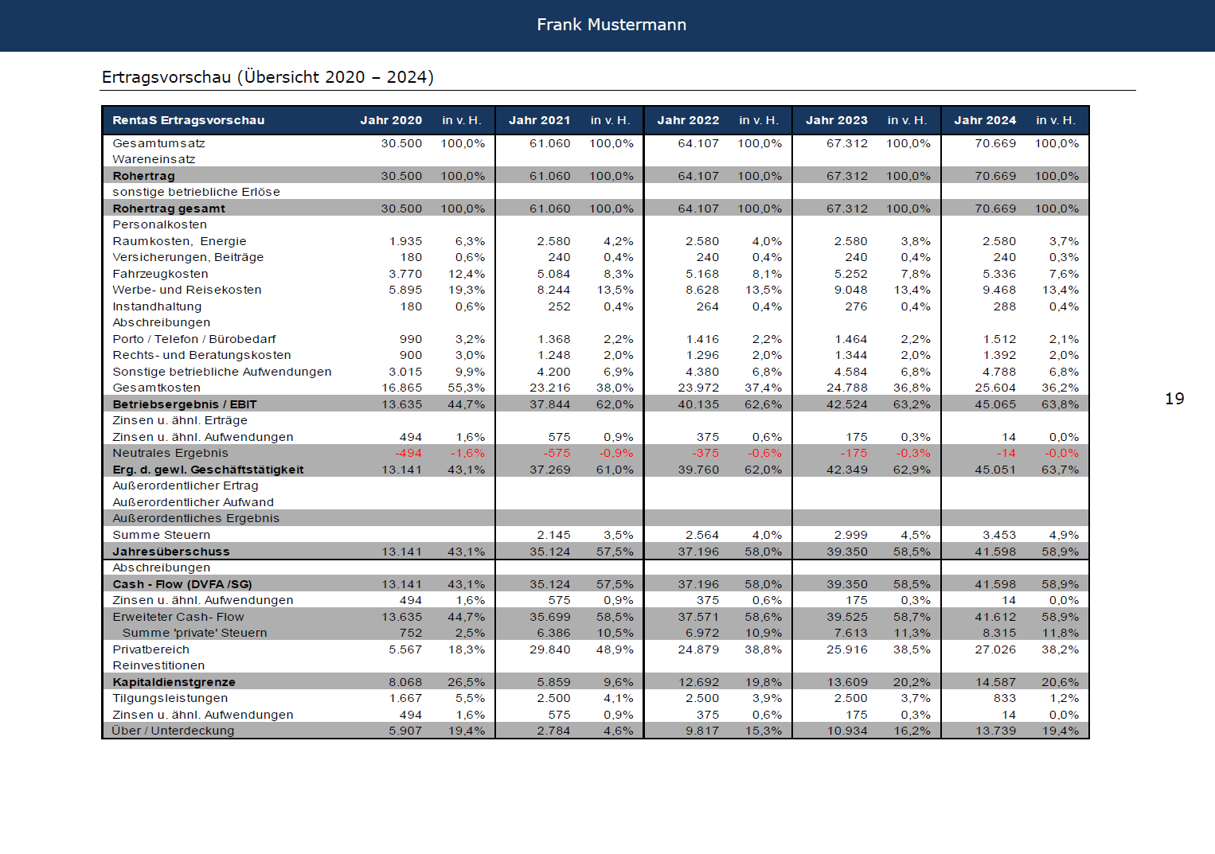Click the Rechts- und Beratungskosten label
1215x854 pixels.
point(201,355)
